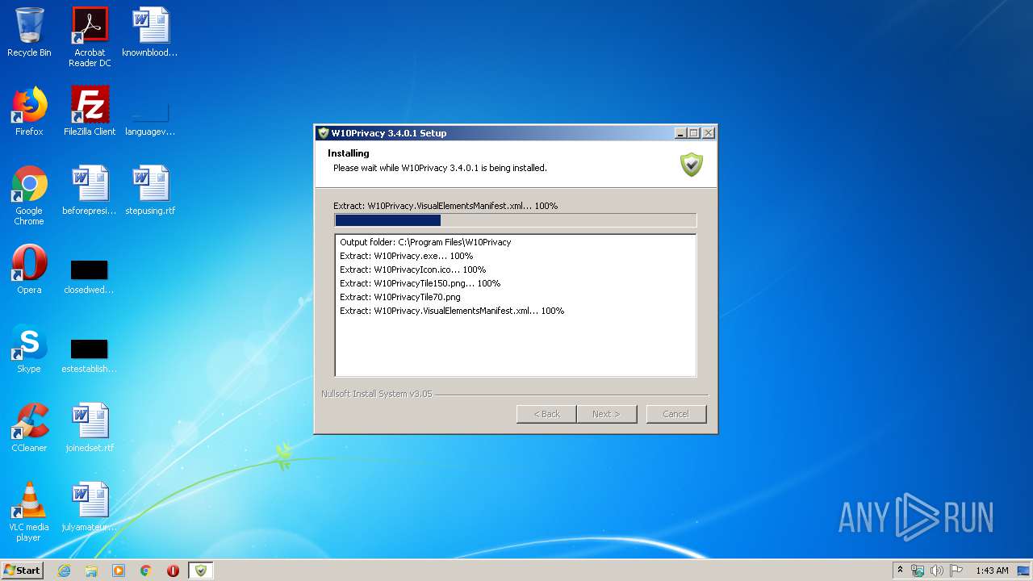This screenshot has width=1033, height=581.
Task: Select 'Extract: W10Privacy.exe... 100%' log line
Action: pos(406,256)
